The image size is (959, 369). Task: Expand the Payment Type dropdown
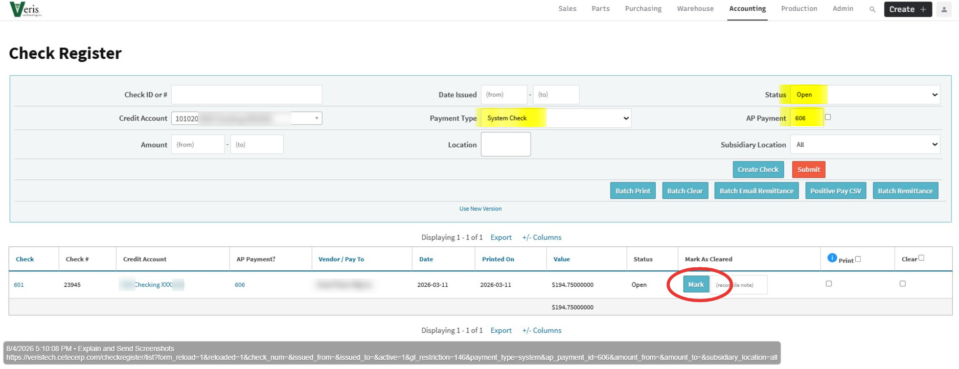(x=556, y=118)
